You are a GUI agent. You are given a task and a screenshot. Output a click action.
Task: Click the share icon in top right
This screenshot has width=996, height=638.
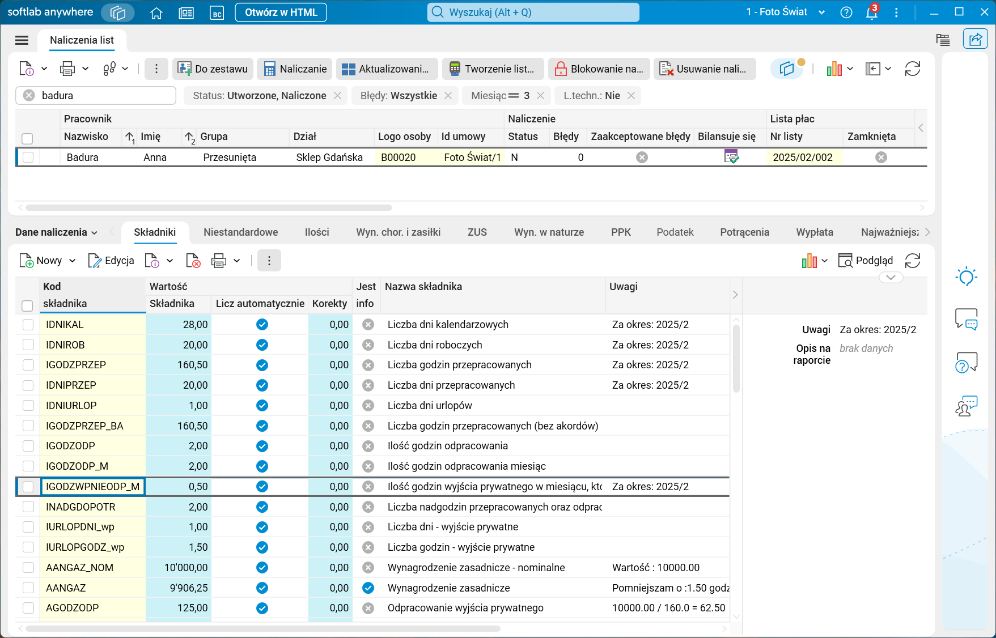click(x=975, y=39)
